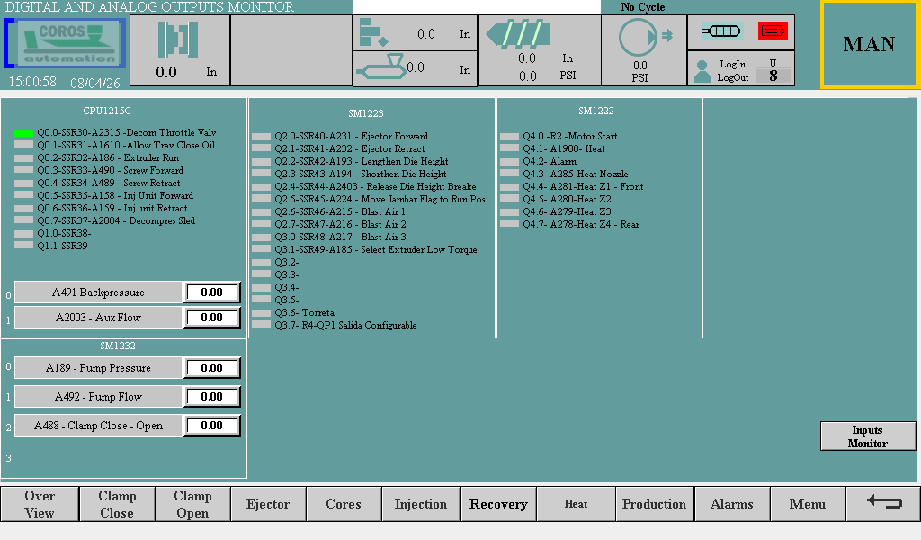Select the A491 Backpressure value field
The image size is (921, 540).
tap(212, 292)
